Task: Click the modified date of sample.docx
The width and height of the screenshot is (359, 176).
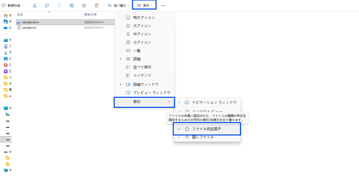Action: tap(94, 22)
